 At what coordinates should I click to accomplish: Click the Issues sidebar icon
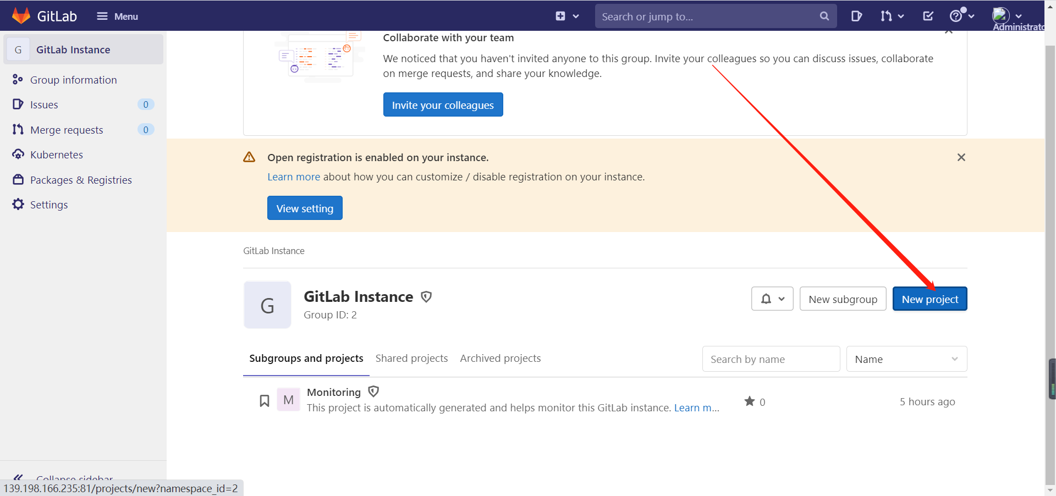18,104
